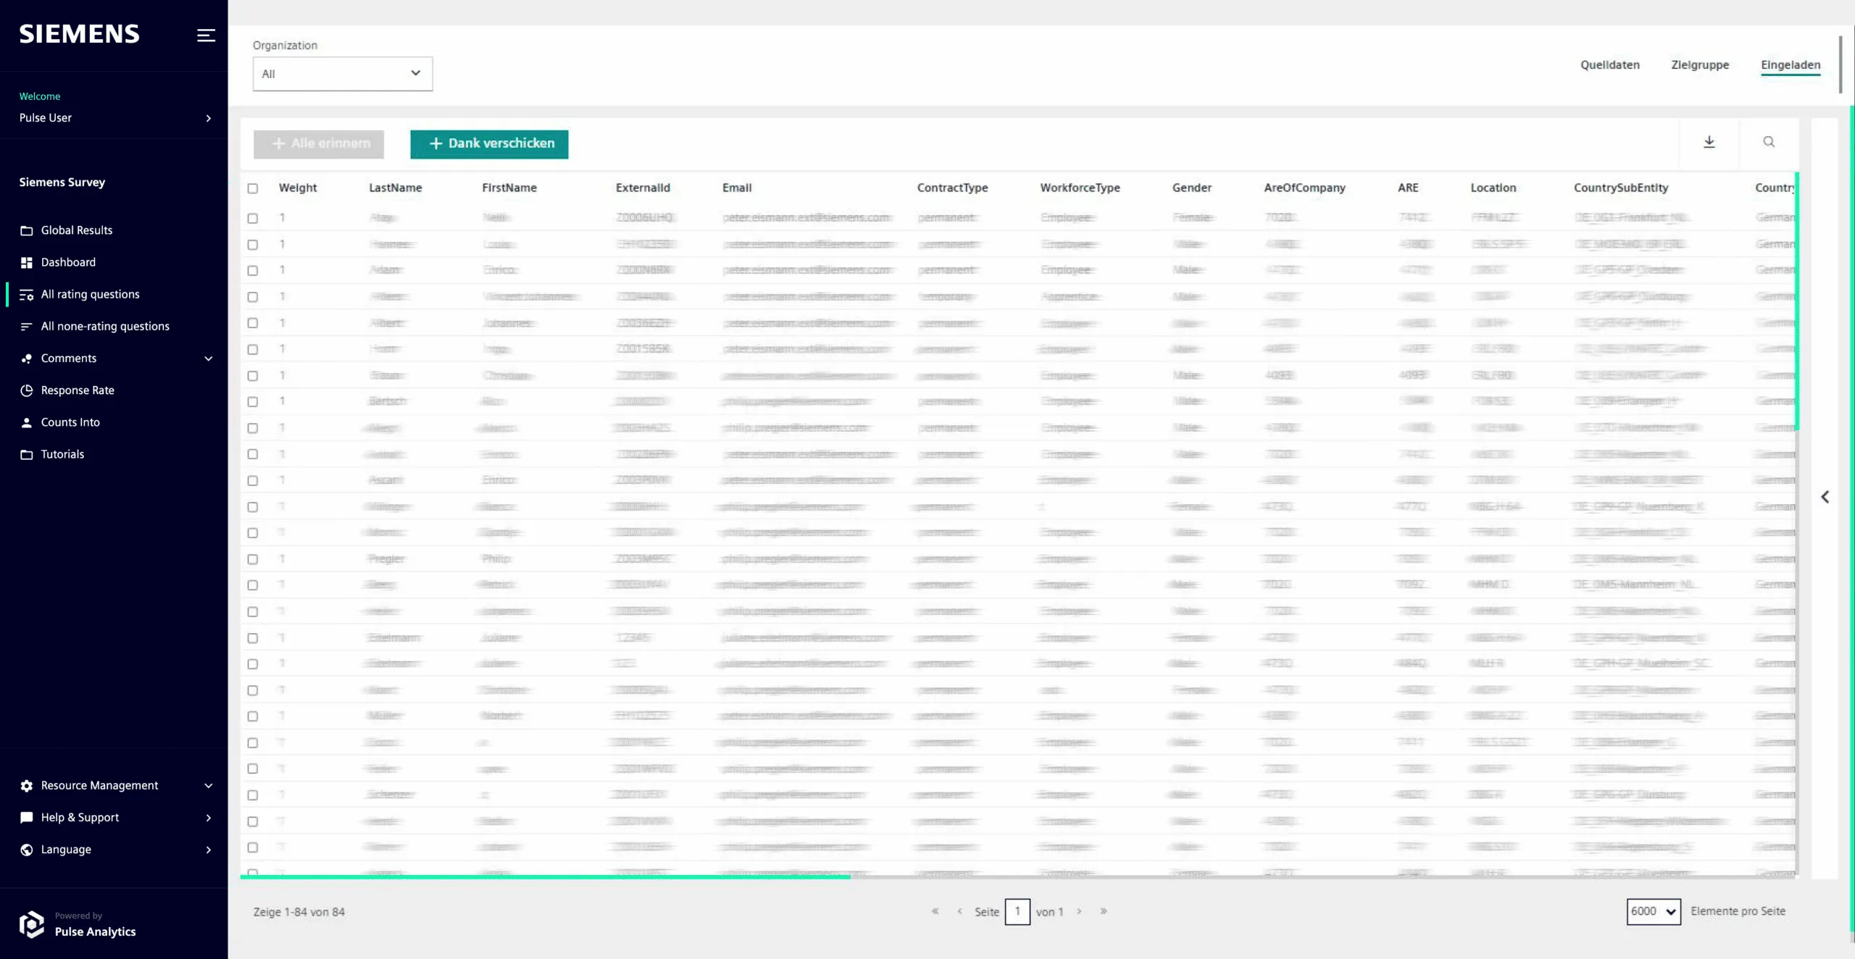Image resolution: width=1855 pixels, height=959 pixels.
Task: Open Response Rate in the sidebar
Action: [x=78, y=390]
